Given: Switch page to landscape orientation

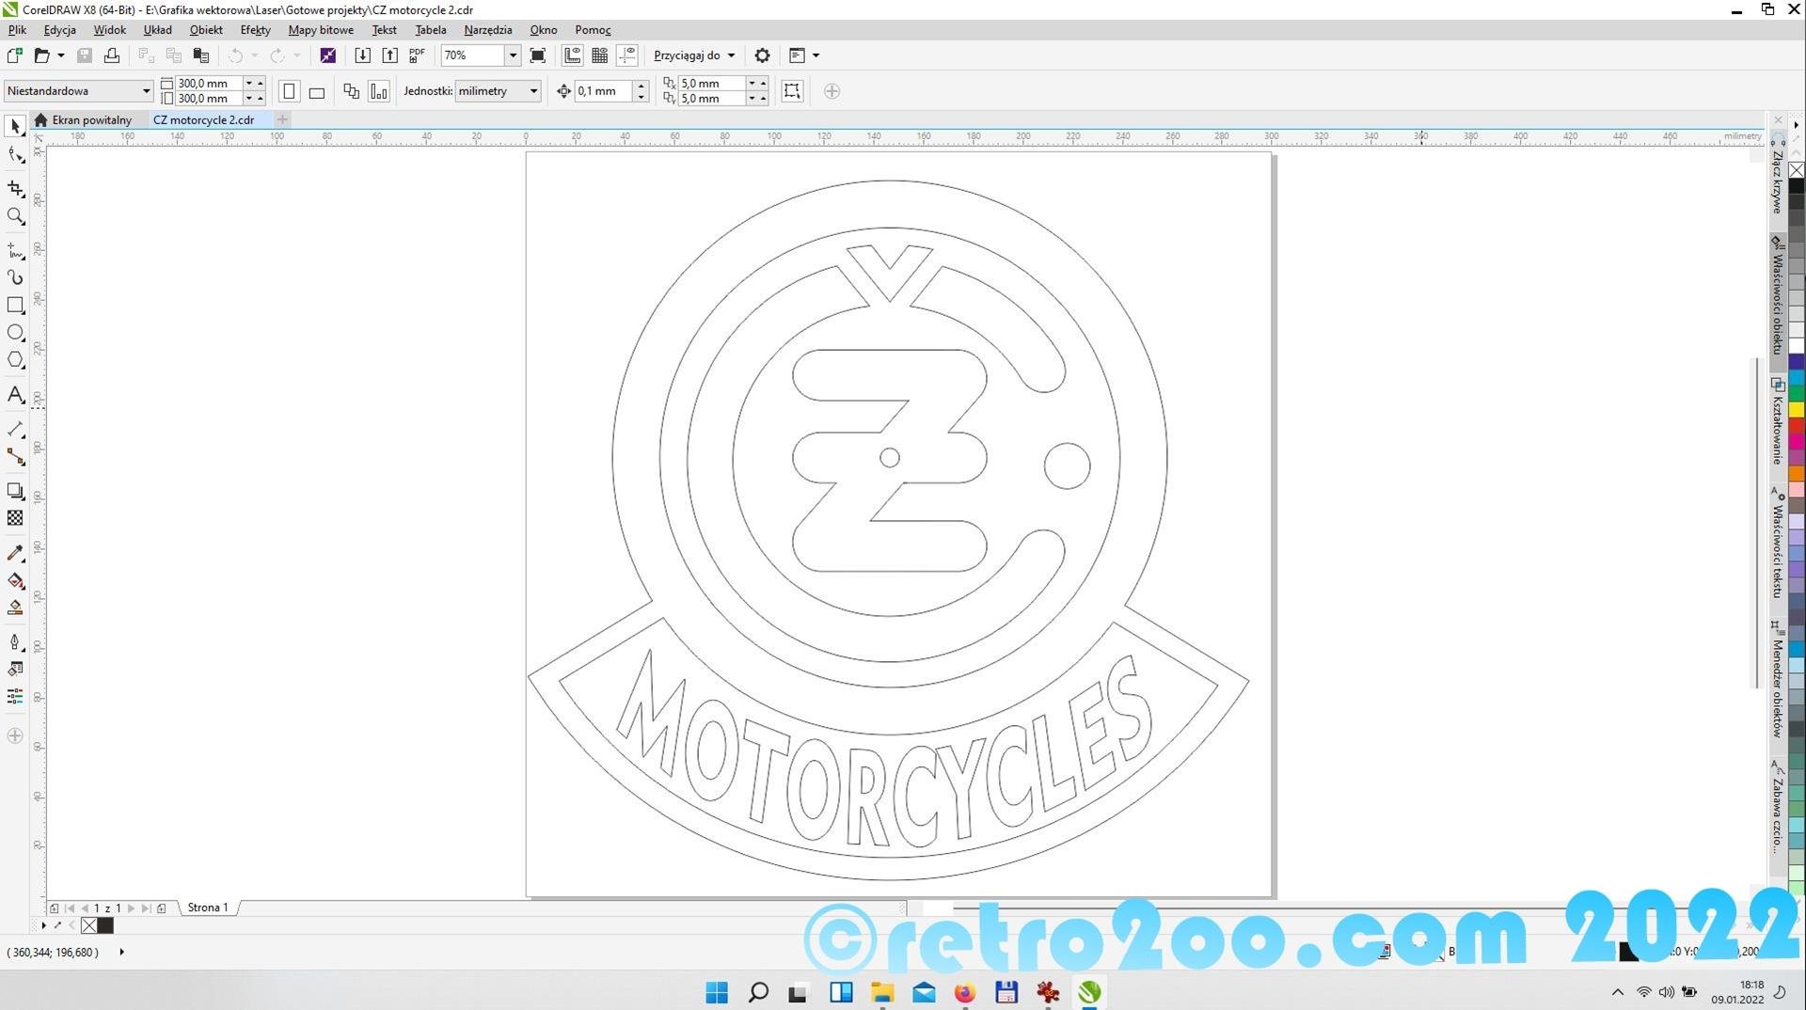Looking at the screenshot, I should tap(317, 92).
